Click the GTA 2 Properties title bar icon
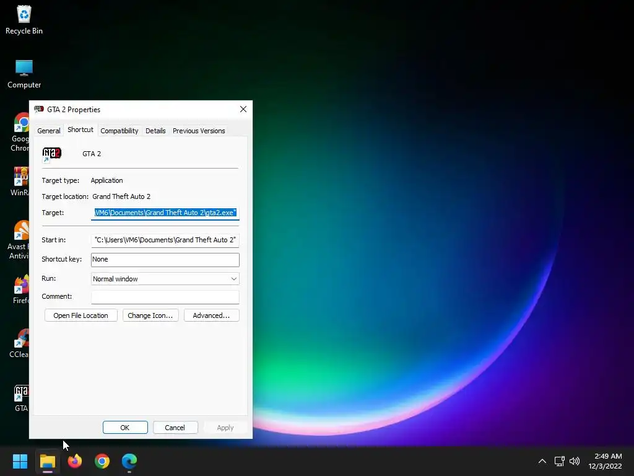634x476 pixels. click(x=39, y=109)
